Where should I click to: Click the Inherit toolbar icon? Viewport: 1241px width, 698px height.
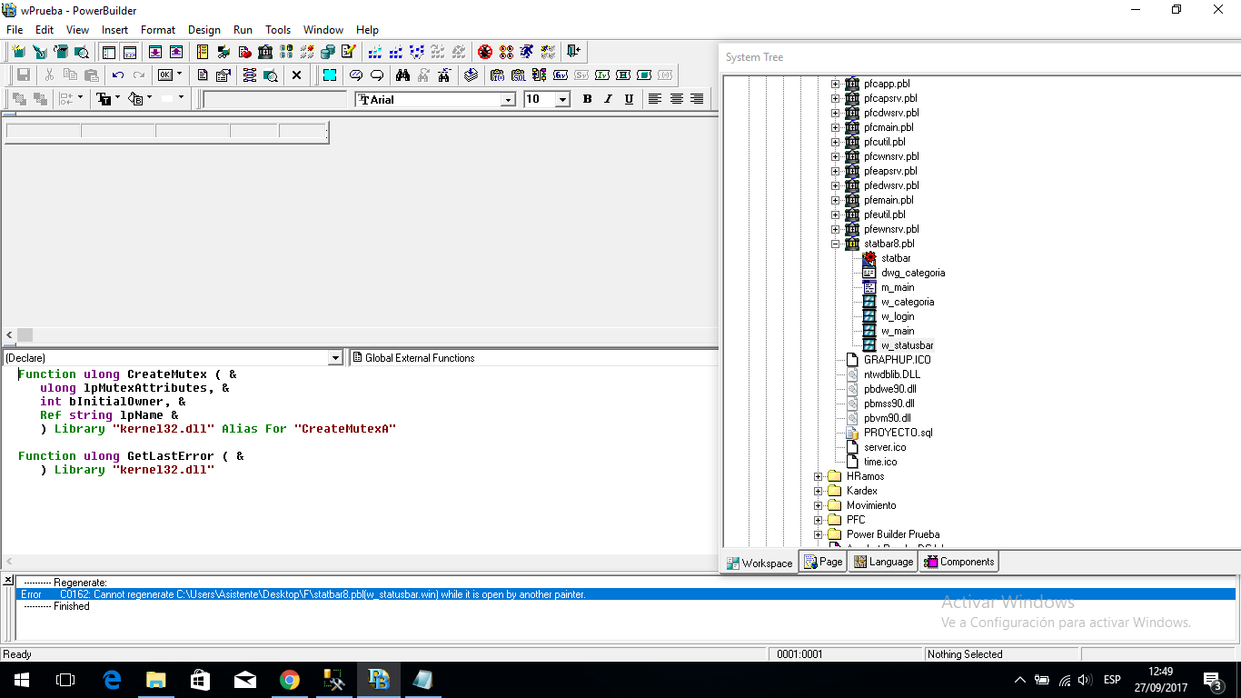coord(40,52)
